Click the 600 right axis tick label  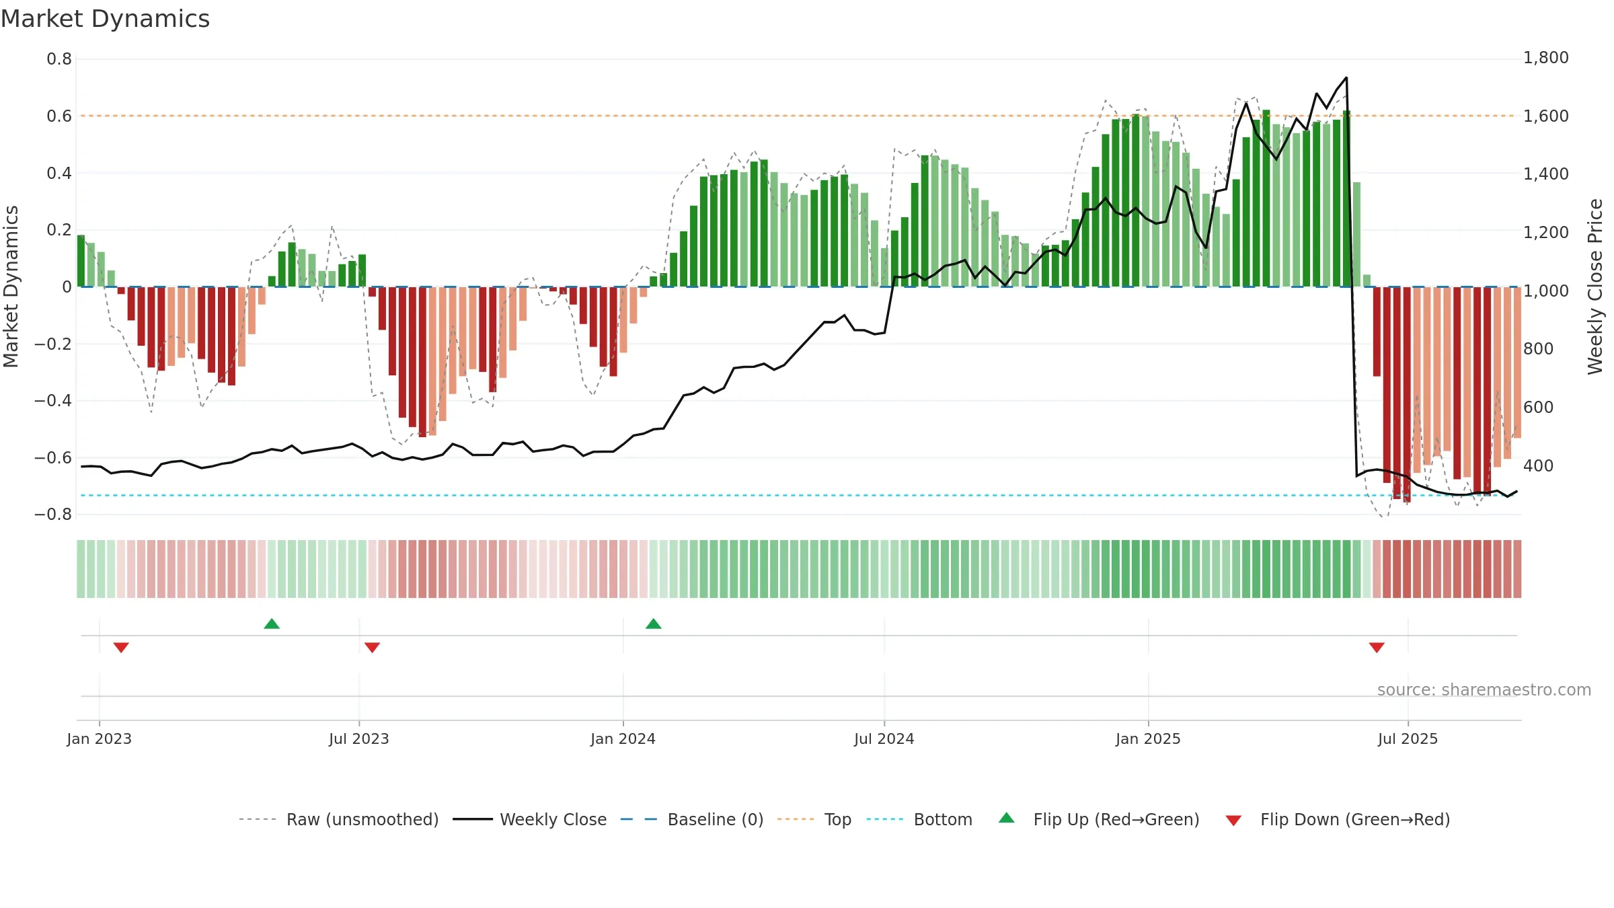click(1538, 407)
